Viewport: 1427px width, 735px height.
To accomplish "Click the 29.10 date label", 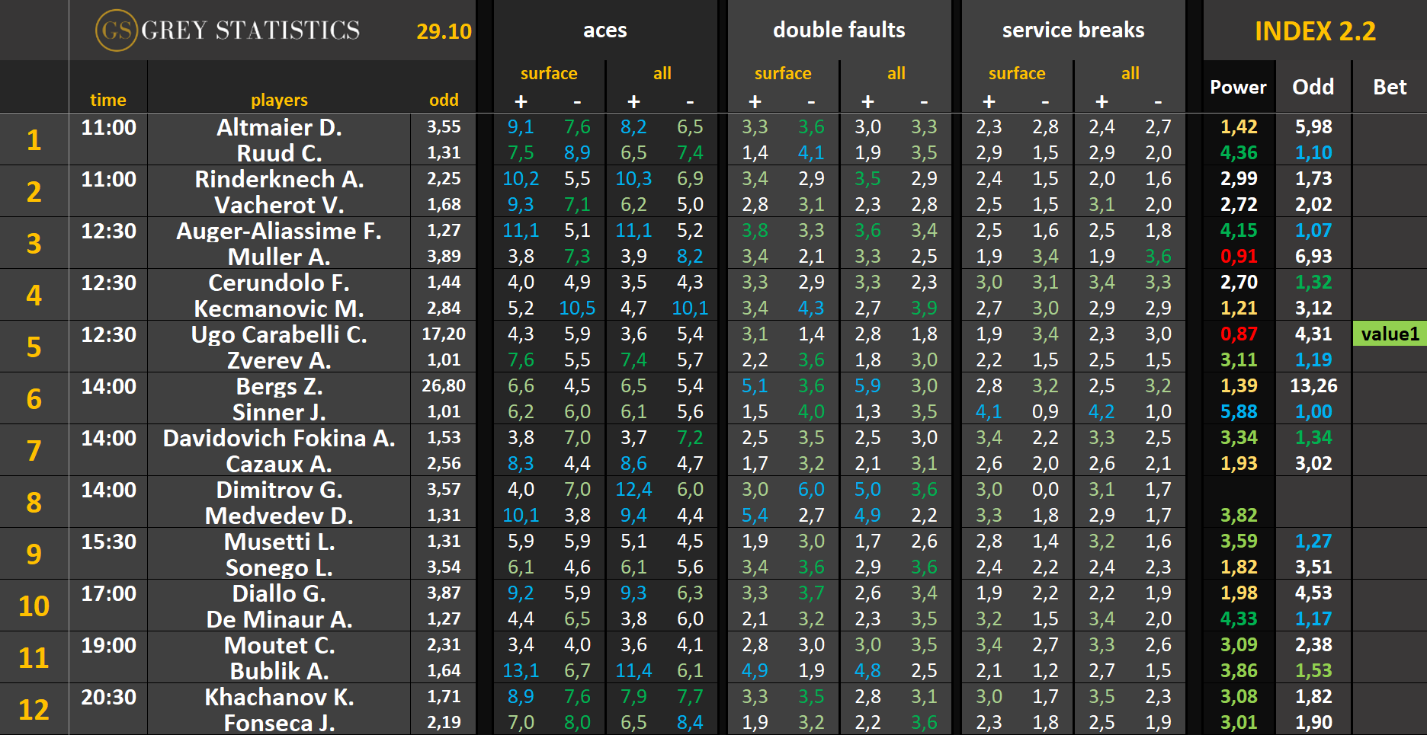I will 444,31.
